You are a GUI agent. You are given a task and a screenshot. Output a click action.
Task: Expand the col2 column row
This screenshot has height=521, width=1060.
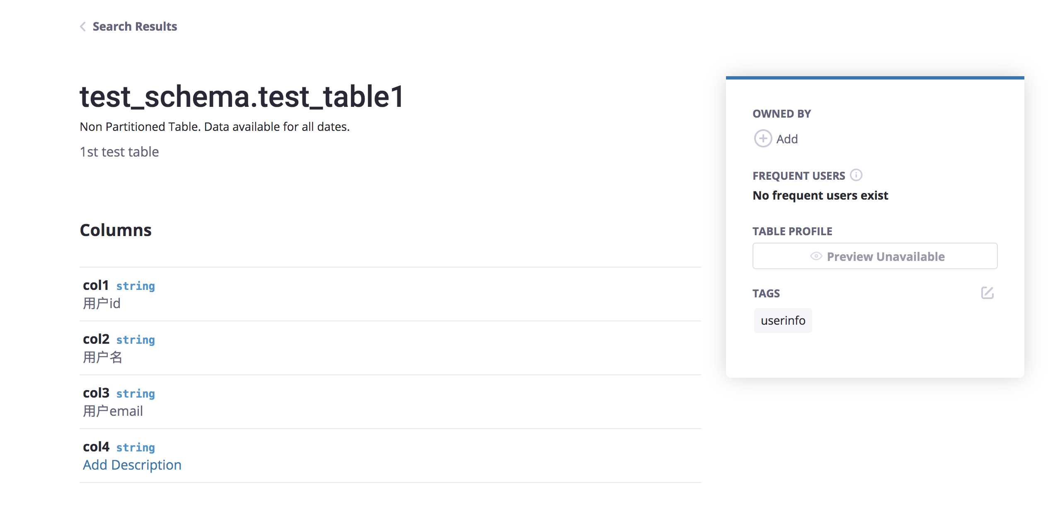point(390,348)
